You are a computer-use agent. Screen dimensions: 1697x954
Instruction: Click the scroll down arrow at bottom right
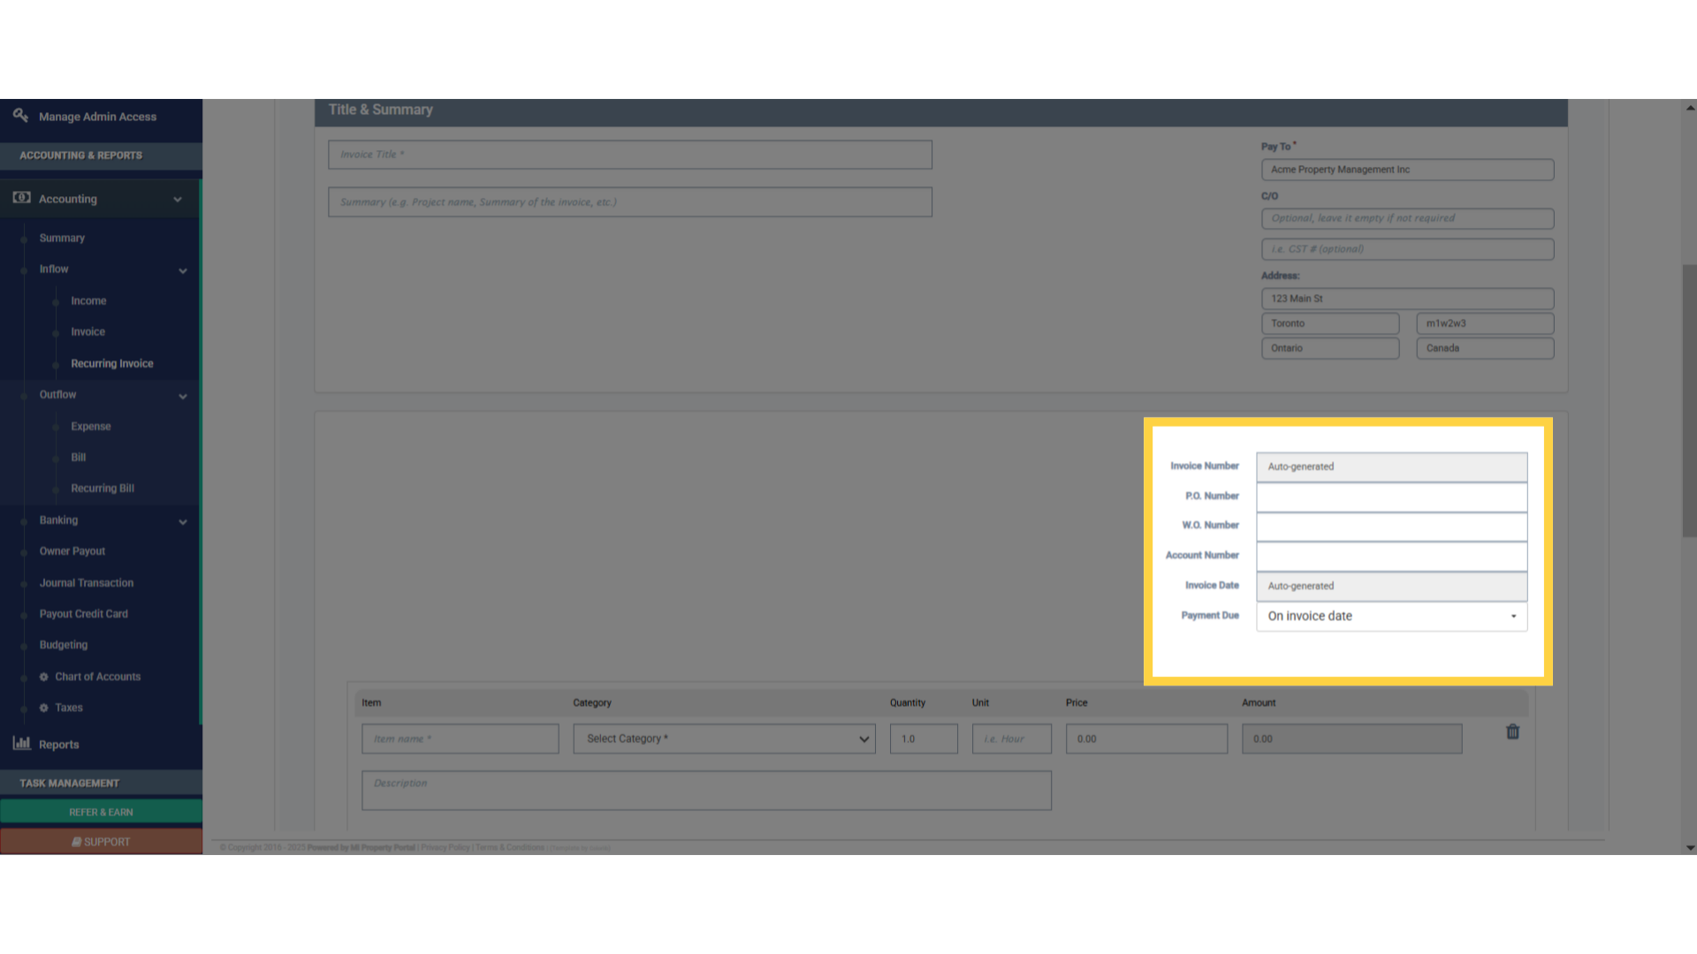tap(1690, 847)
